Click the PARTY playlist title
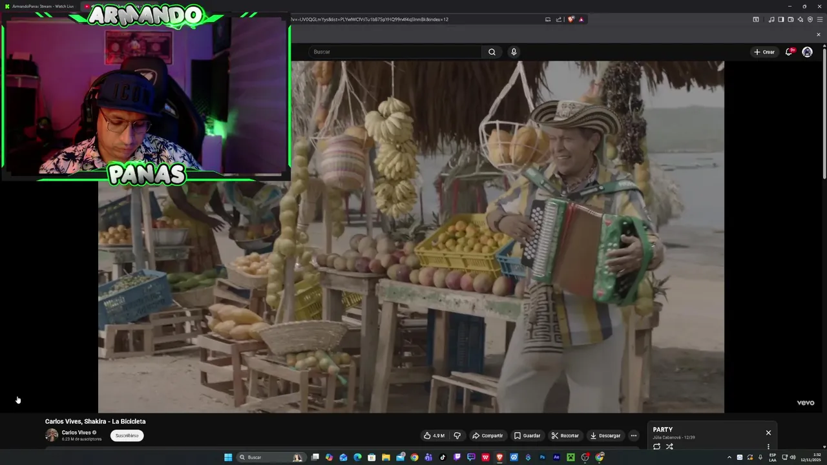Viewport: 827px width, 465px height. 663,429
